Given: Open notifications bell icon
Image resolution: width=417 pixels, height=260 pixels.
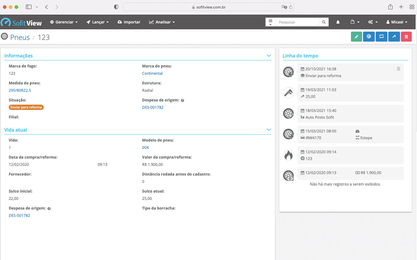Looking at the screenshot, I should 338,22.
